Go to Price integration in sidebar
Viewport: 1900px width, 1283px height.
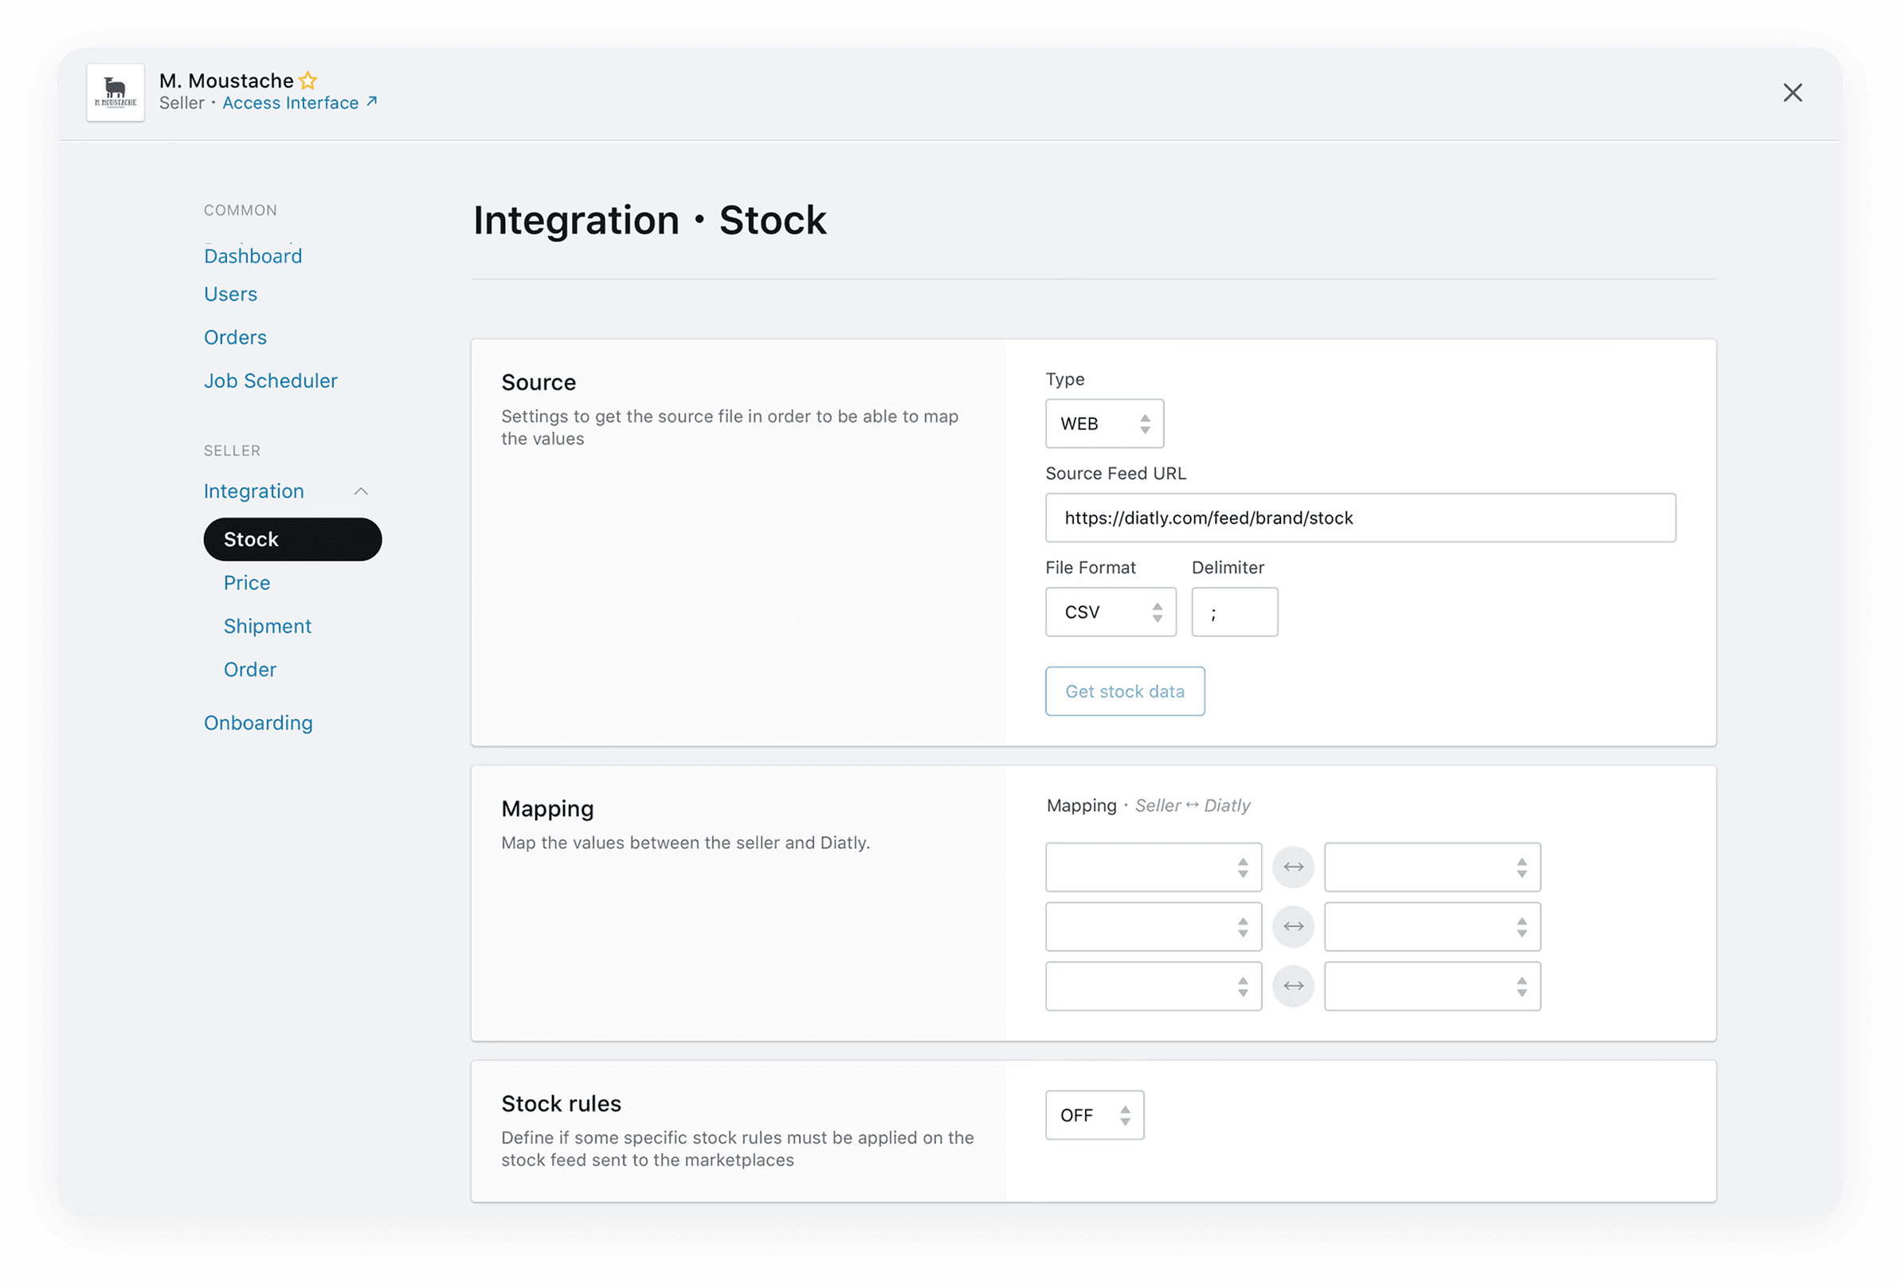tap(247, 583)
